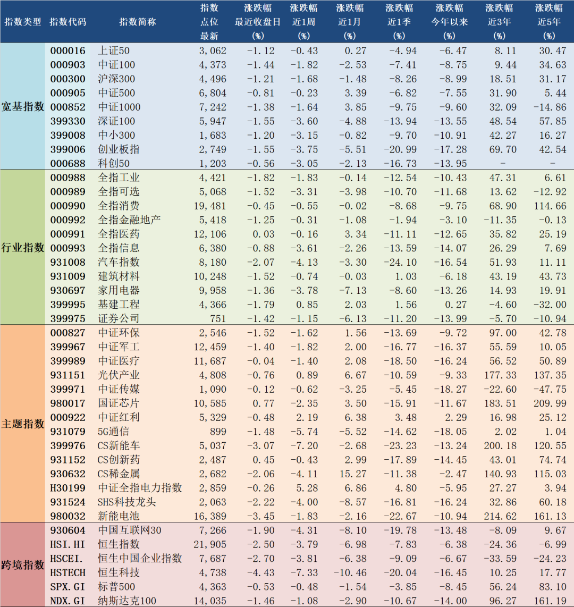Click 全指消费 five-year value 114.66
Image resolution: width=574 pixels, height=607 pixels.
[x=550, y=206]
